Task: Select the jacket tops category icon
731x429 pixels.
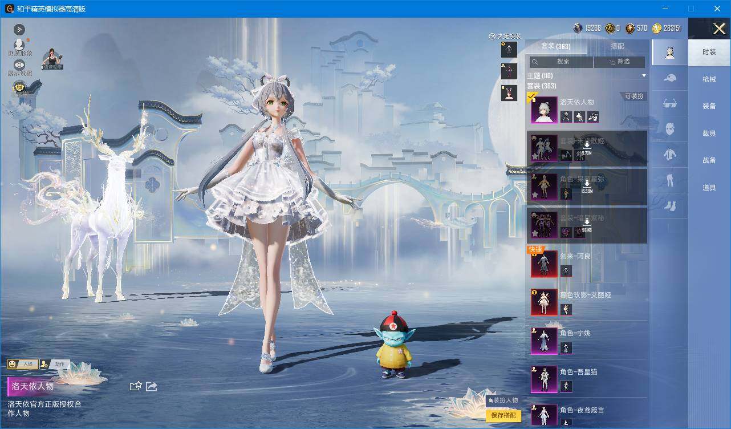Action: [x=670, y=155]
